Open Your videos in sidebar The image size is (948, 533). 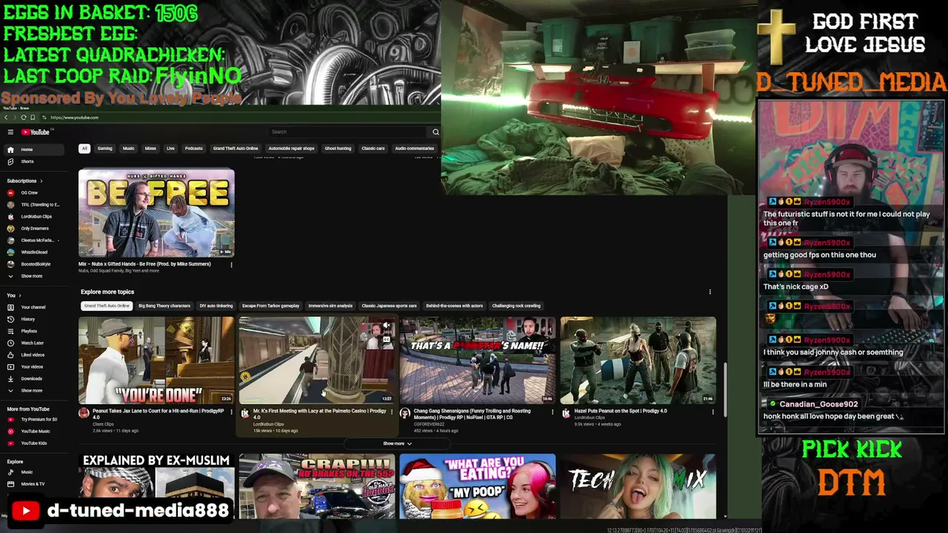(x=32, y=366)
